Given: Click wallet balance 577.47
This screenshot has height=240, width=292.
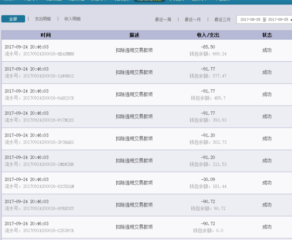Looking at the screenshot, I should [220, 76].
